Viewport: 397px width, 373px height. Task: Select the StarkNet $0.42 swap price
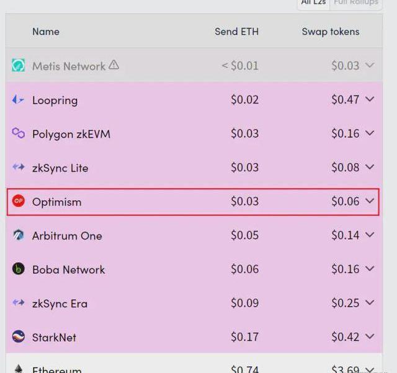point(346,337)
